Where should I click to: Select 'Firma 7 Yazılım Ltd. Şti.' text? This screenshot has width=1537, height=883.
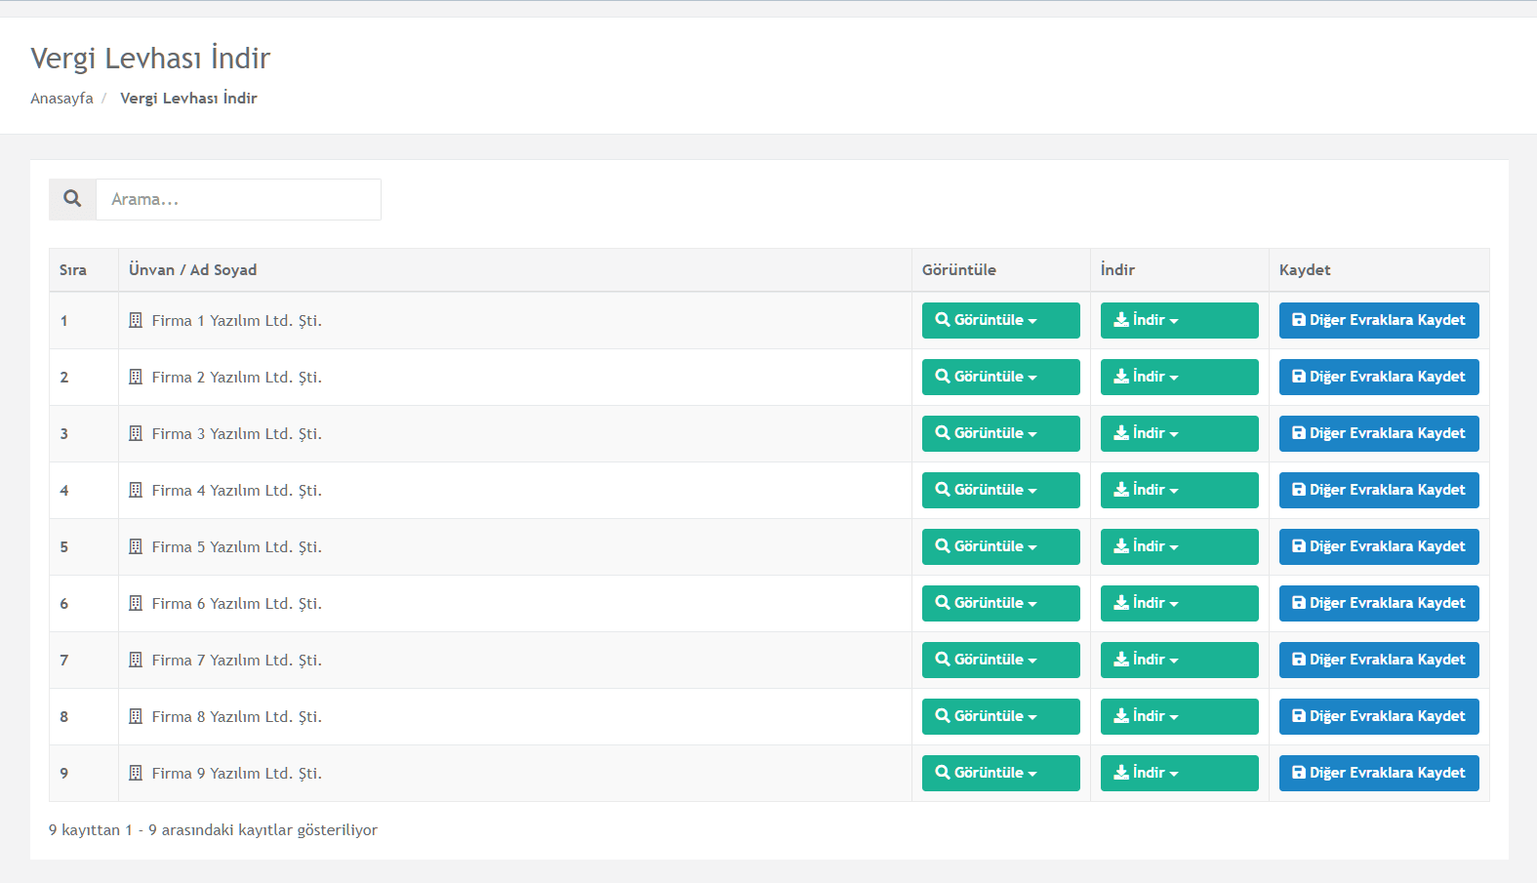pyautogui.click(x=236, y=660)
